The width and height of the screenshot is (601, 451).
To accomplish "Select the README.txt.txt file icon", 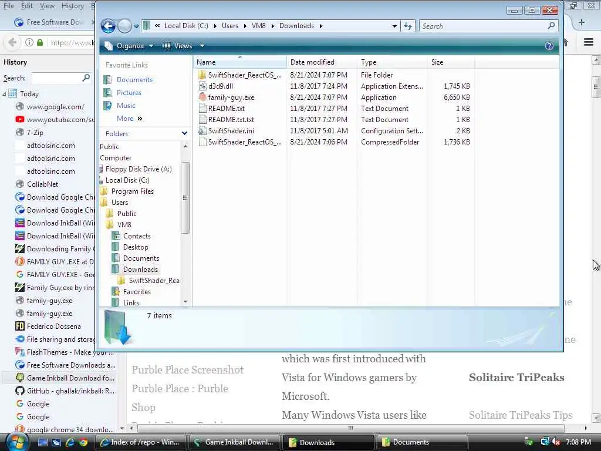I will 202,120.
